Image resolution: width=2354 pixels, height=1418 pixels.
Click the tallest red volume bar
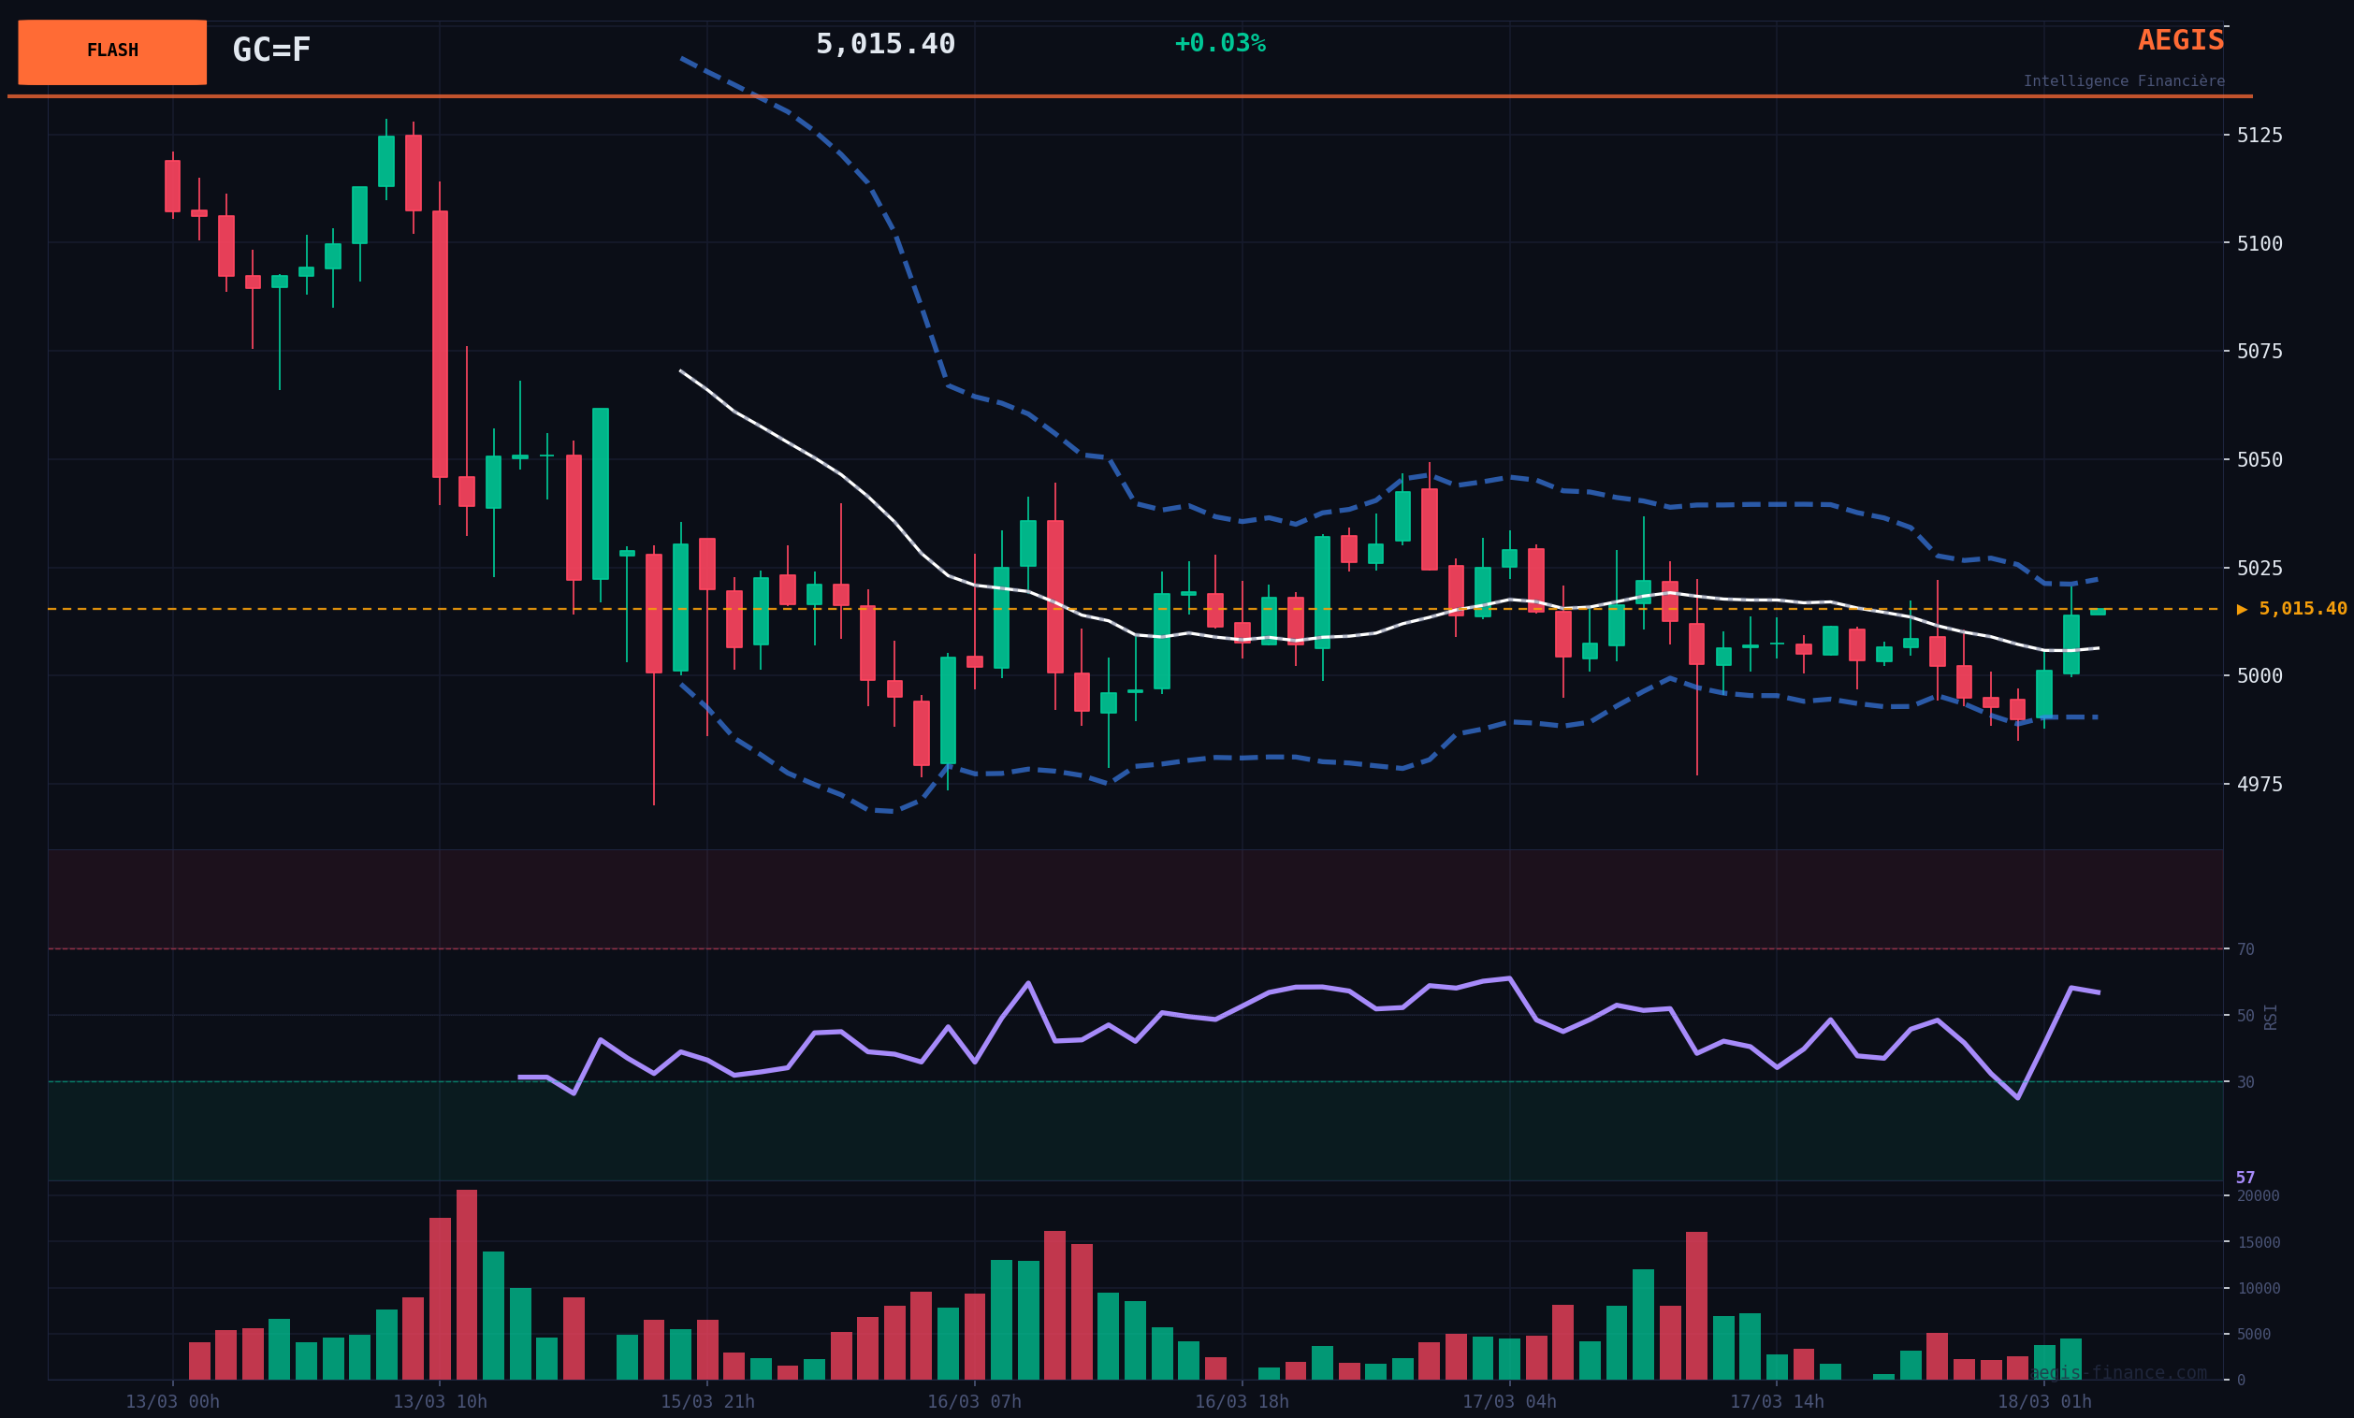coord(466,1284)
